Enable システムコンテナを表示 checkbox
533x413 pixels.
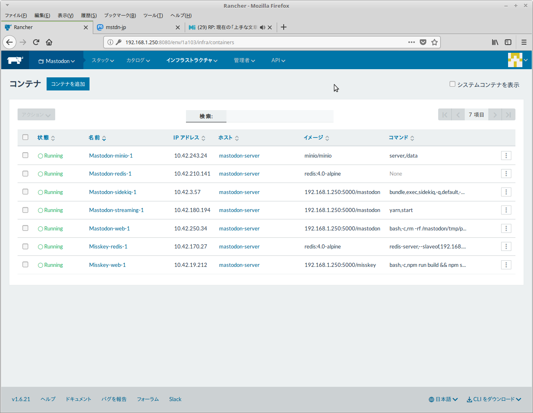[452, 84]
